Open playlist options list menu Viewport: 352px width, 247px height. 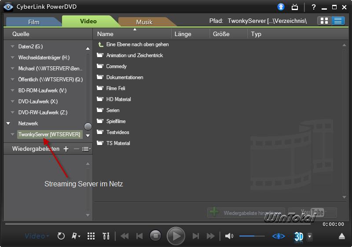[x=86, y=149]
